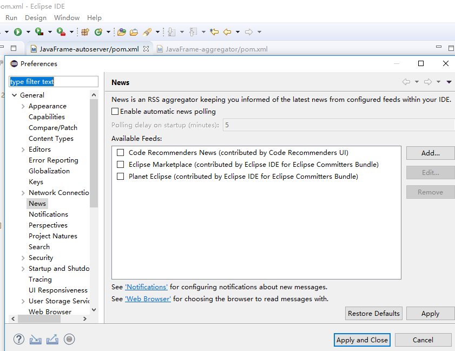Minimize the editor area using its icon
Image resolution: width=455 pixels, height=351 pixels.
pos(439,47)
